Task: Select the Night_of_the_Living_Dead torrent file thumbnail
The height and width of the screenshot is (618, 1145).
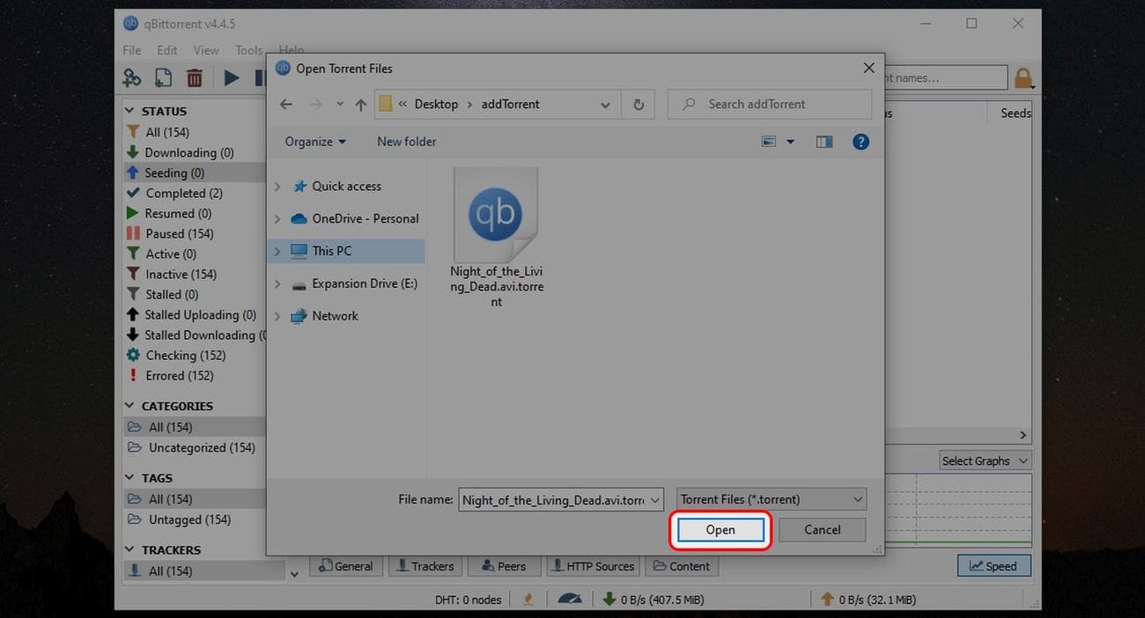Action: tap(496, 214)
